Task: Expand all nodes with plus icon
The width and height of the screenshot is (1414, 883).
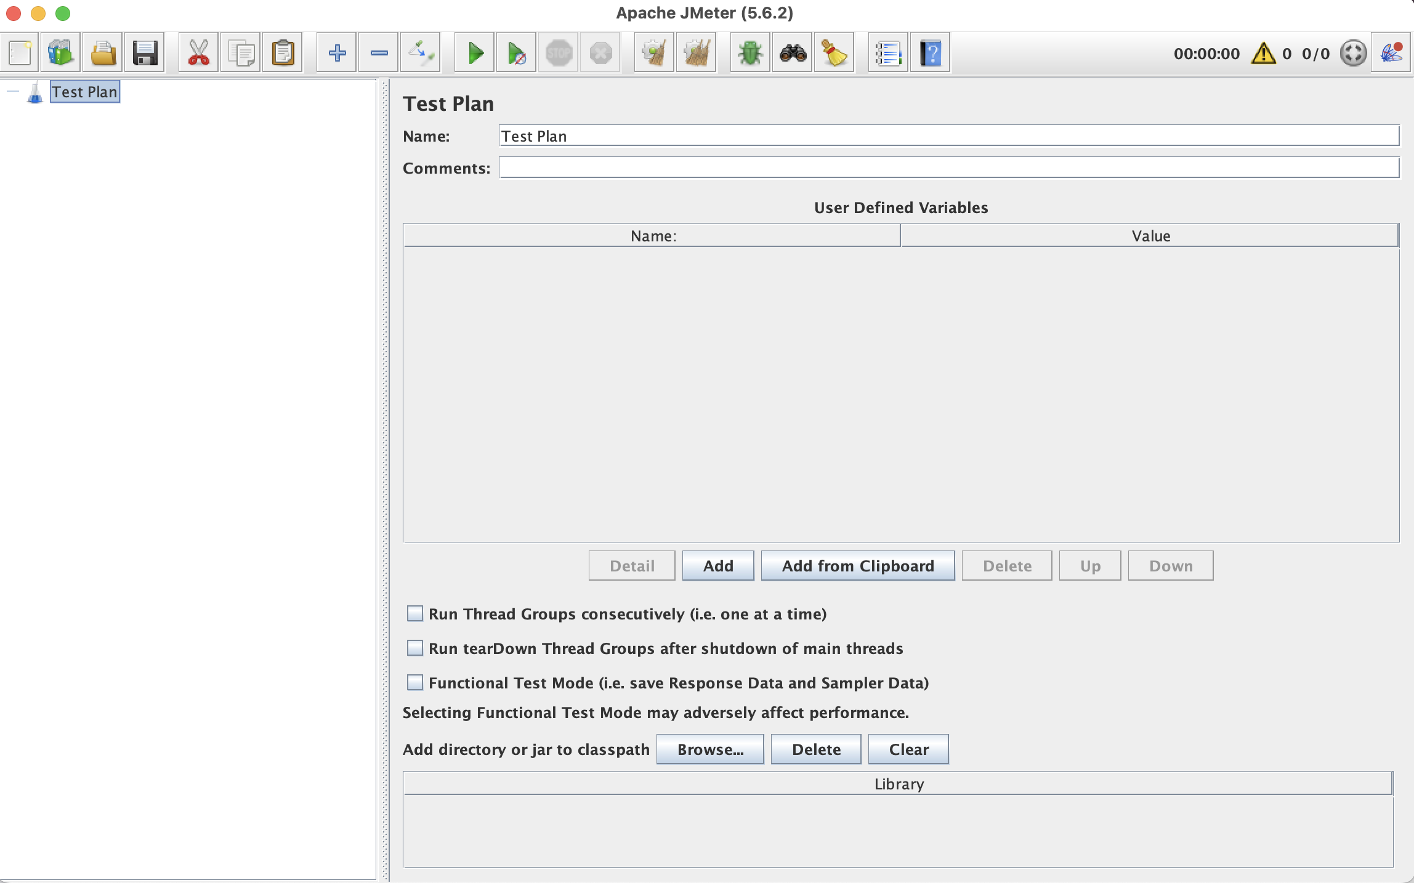Action: (337, 53)
